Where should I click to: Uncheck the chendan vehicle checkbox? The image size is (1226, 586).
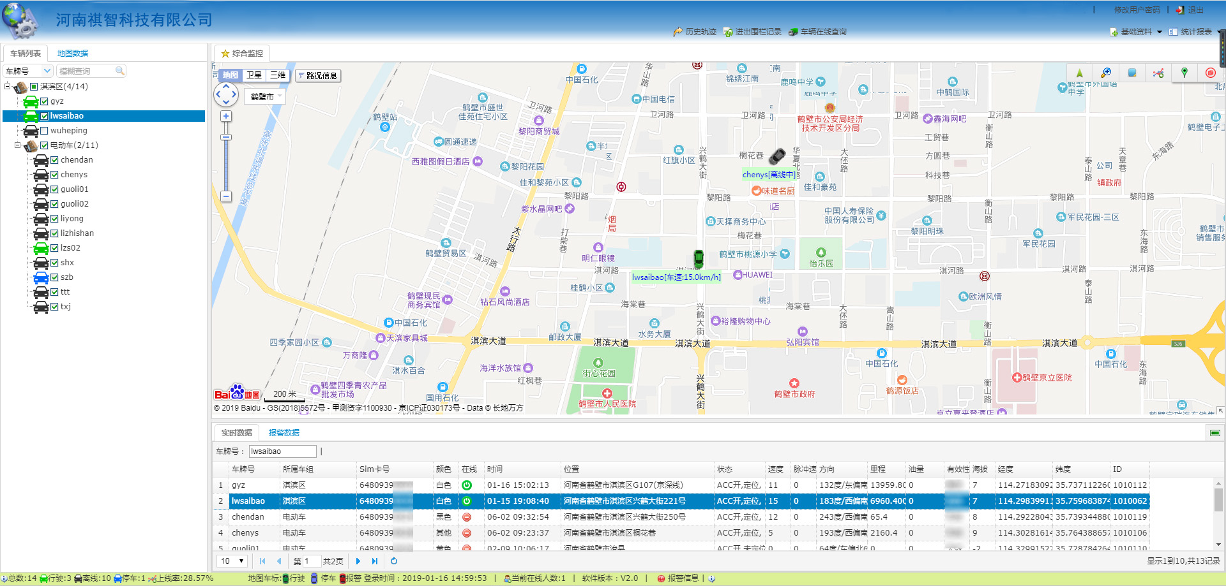pyautogui.click(x=54, y=160)
